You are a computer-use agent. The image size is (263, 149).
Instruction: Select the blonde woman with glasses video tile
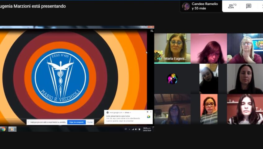tap(245, 48)
